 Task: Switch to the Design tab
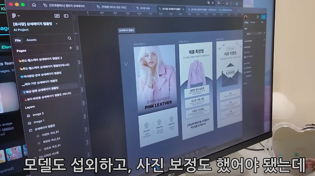pyautogui.click(x=246, y=23)
